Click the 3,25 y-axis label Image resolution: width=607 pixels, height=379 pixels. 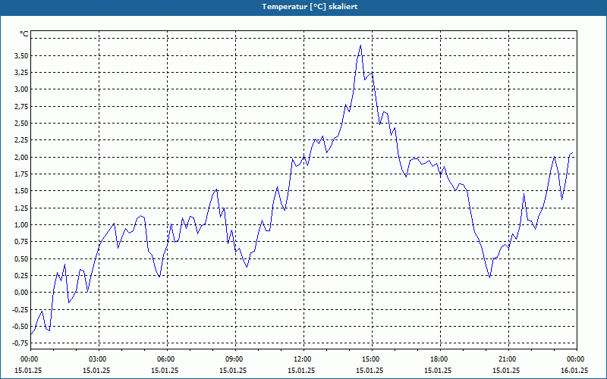(21, 73)
